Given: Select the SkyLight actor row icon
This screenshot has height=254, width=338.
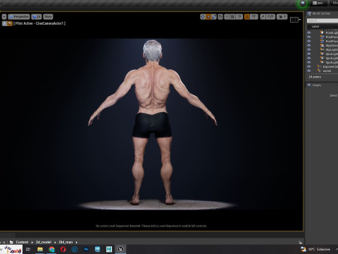Looking at the screenshot, I should 322,49.
